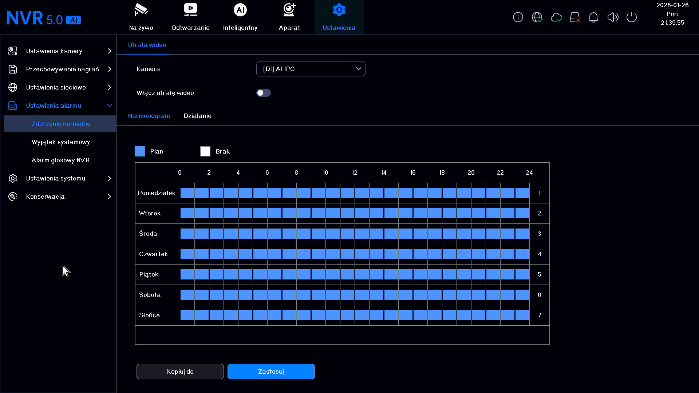This screenshot has height=393, width=699.
Task: Click the Piątek day label
Action: click(149, 274)
